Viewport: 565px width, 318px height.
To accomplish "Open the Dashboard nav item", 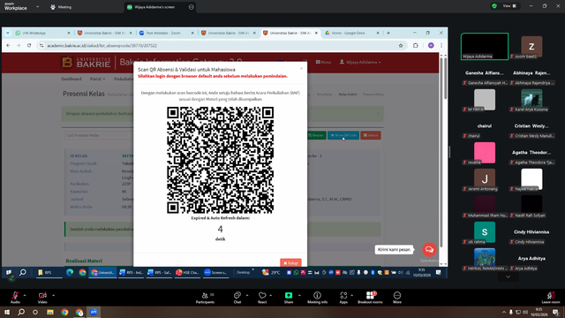I will [x=71, y=79].
